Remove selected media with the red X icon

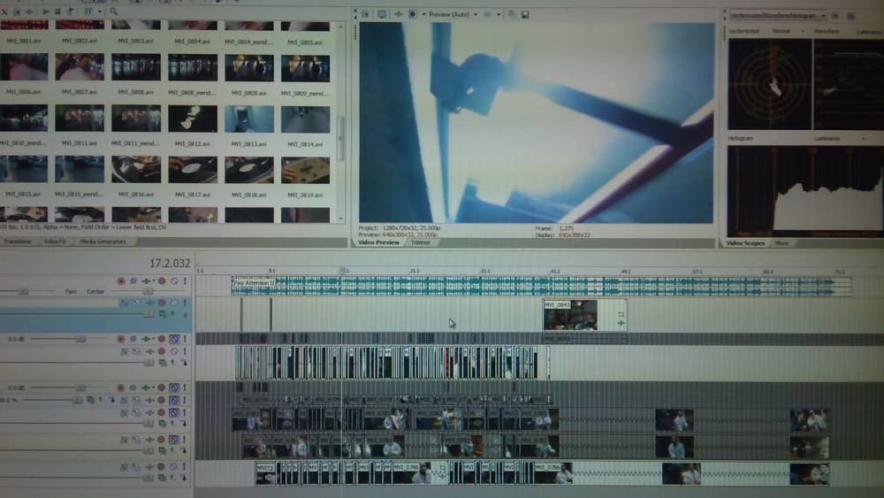(x=4, y=11)
